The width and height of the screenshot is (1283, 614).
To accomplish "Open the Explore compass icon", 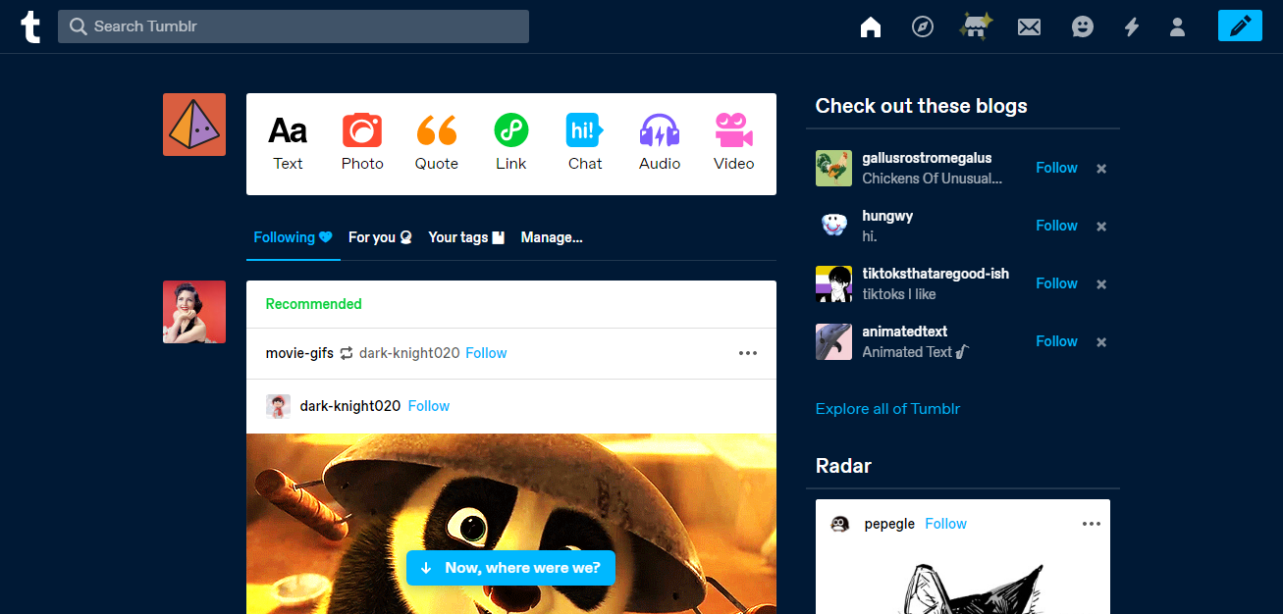I will coord(923,27).
